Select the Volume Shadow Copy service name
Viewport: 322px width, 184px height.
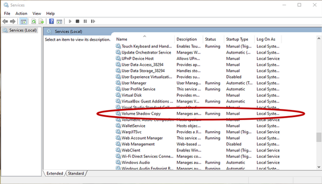tap(141, 113)
